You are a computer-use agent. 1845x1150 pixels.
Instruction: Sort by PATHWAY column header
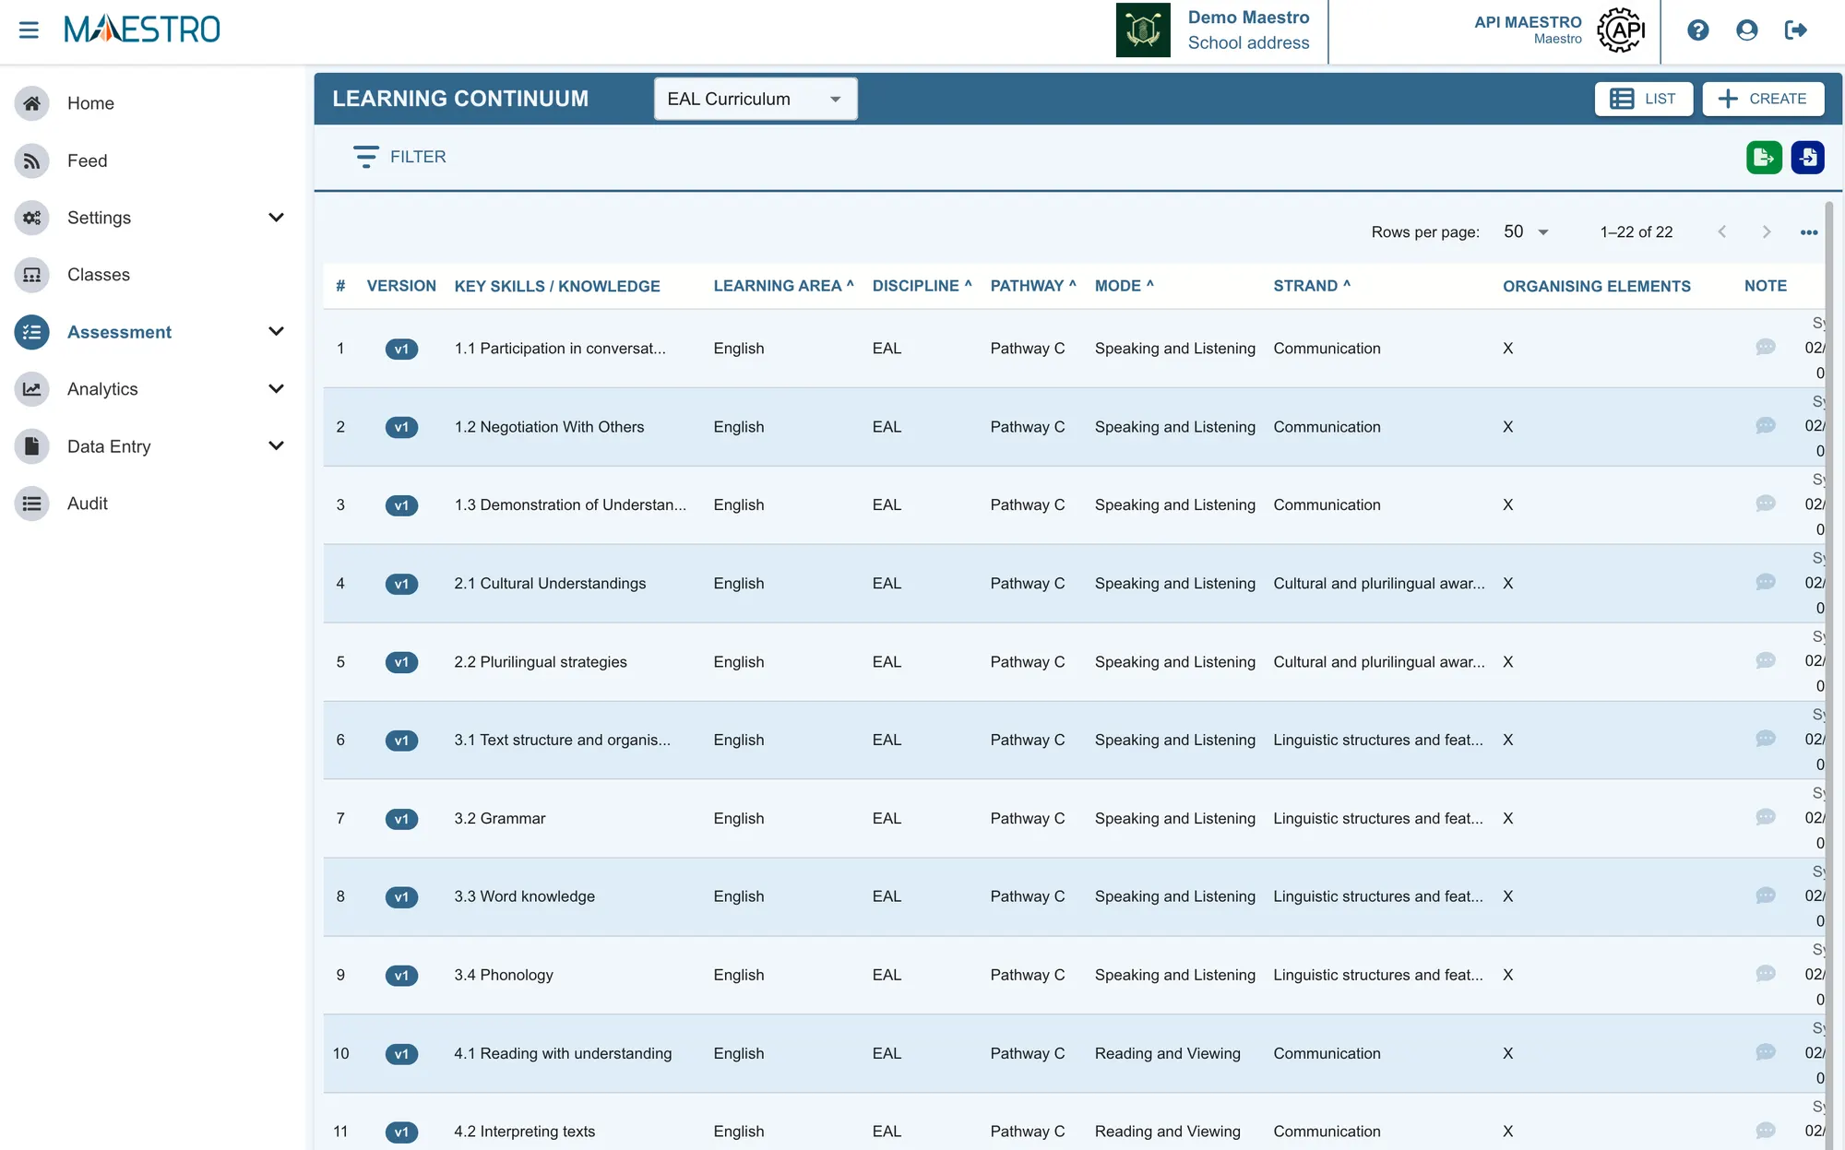click(1033, 286)
